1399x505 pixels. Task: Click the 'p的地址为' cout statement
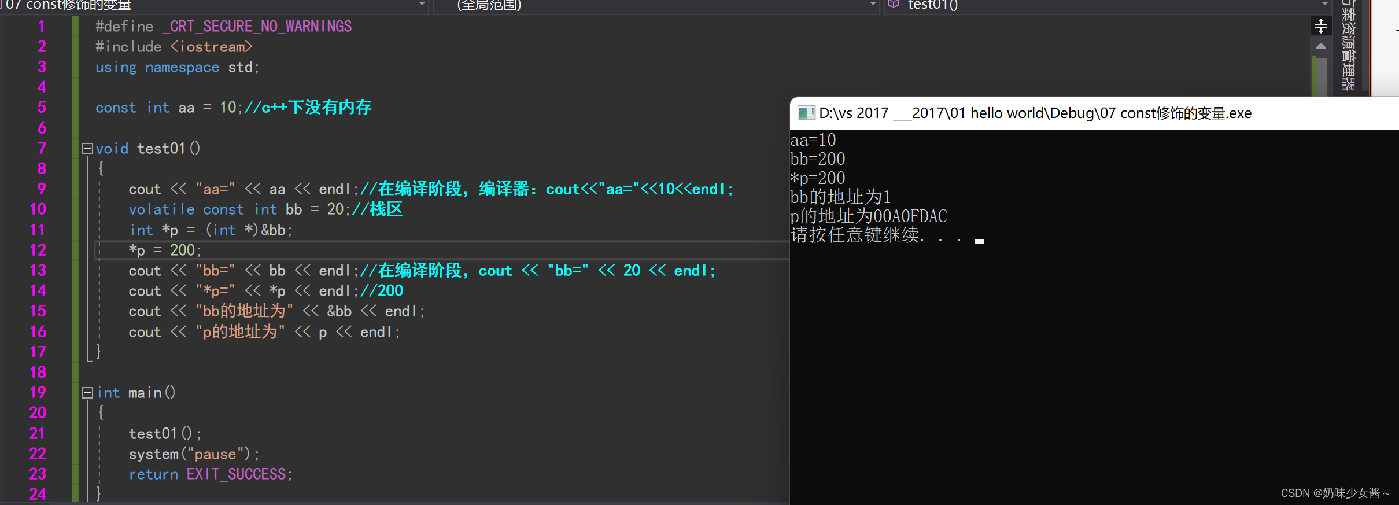264,332
